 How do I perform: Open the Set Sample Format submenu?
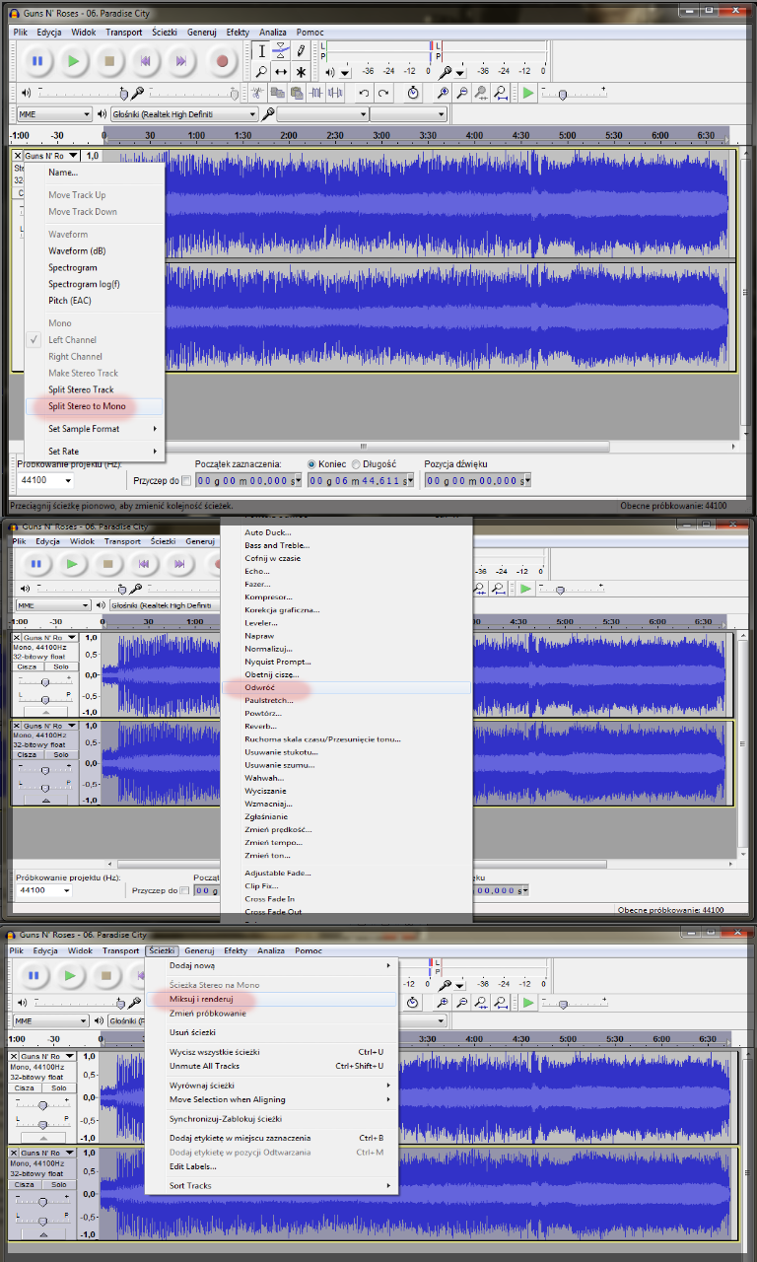(x=96, y=429)
